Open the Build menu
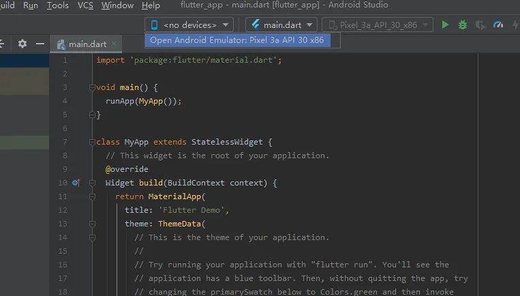Image resolution: width=520 pixels, height=296 pixels. tap(7, 5)
